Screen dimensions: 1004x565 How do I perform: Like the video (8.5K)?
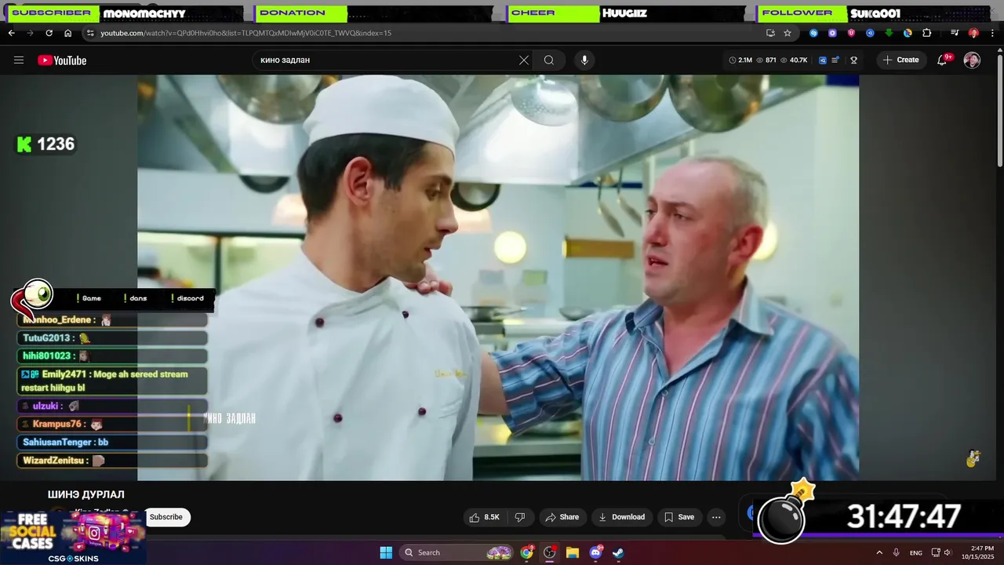(484, 517)
